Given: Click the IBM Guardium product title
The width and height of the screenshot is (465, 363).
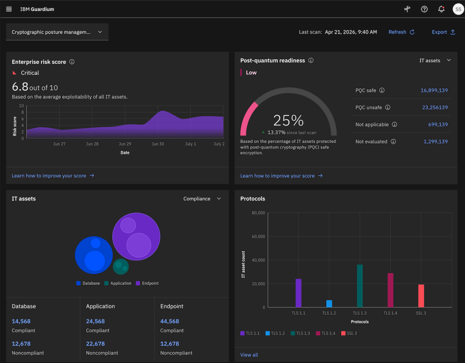Looking at the screenshot, I should [37, 9].
